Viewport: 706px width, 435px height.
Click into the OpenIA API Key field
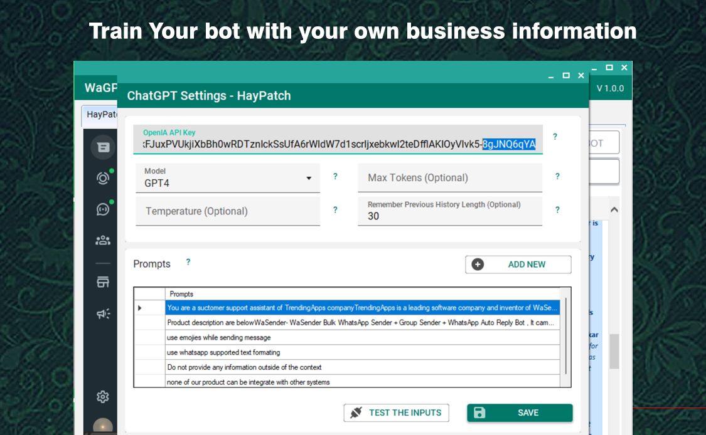point(338,139)
